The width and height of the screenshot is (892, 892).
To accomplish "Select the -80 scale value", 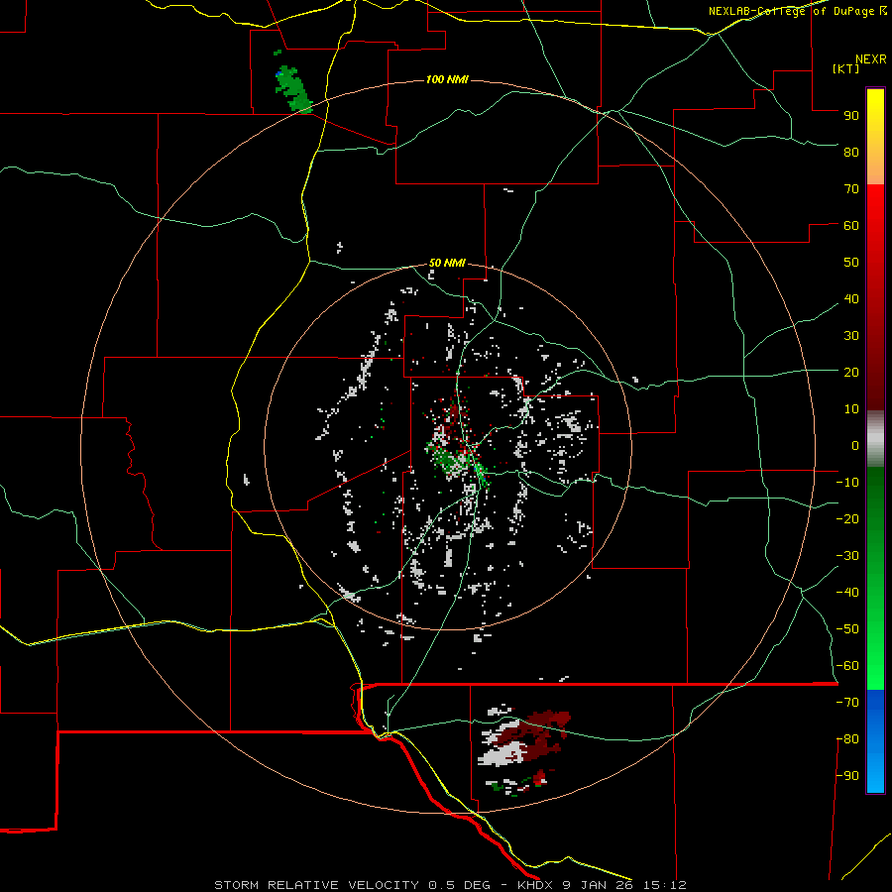I will [847, 739].
